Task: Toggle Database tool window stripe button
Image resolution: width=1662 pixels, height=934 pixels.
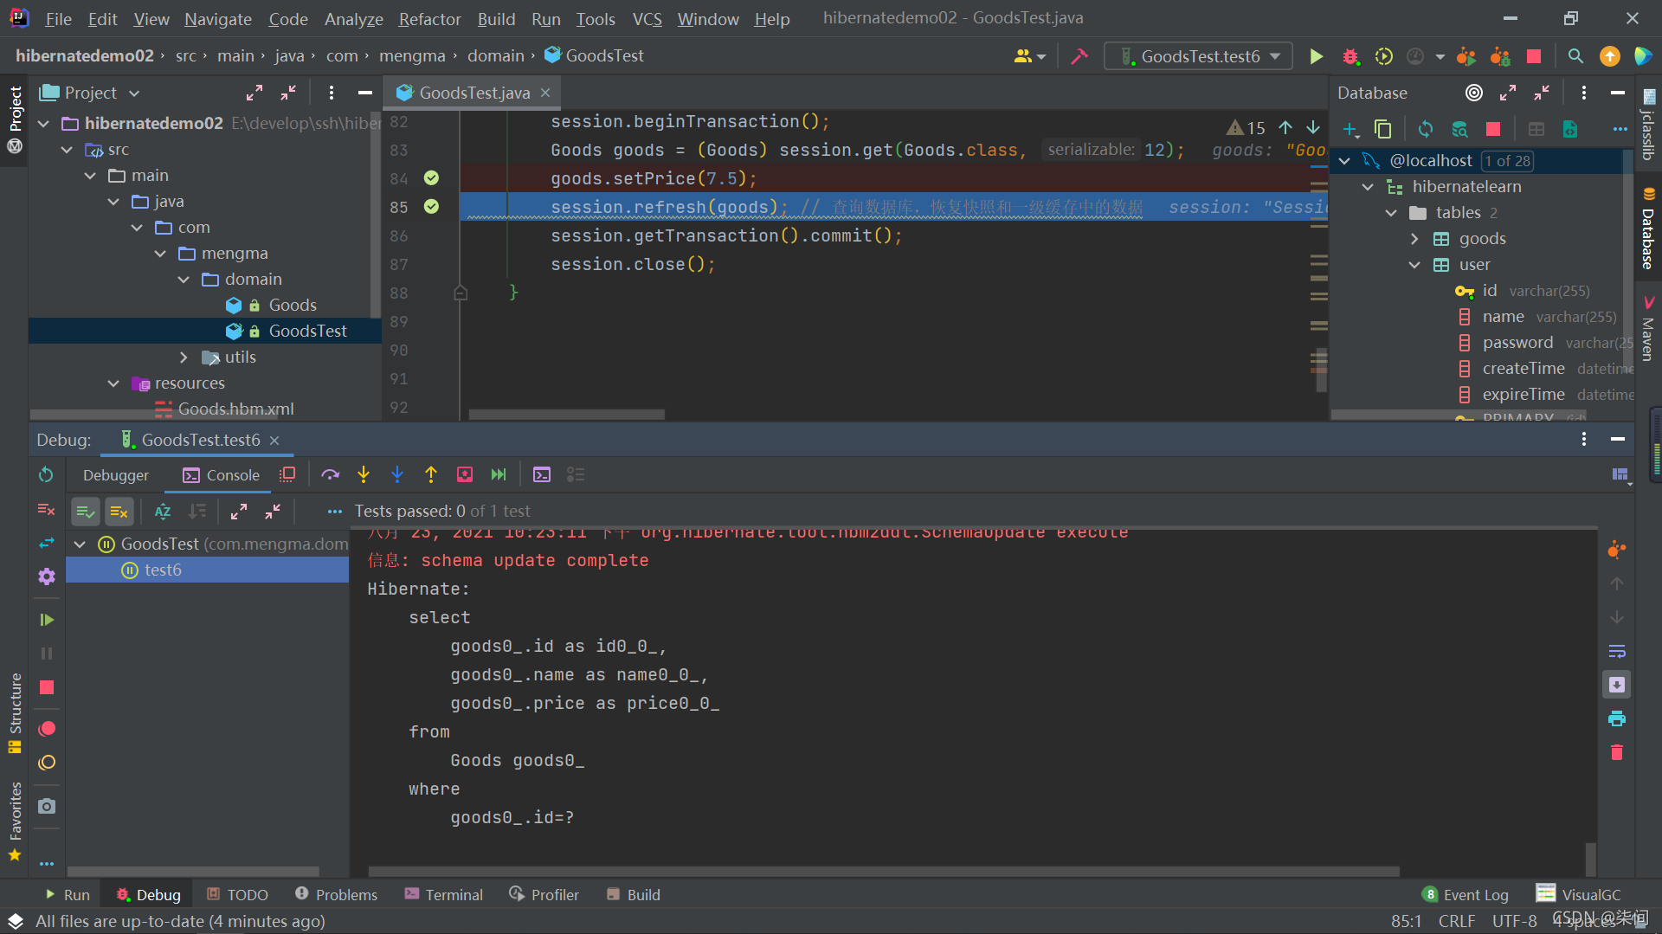Action: coord(1648,229)
